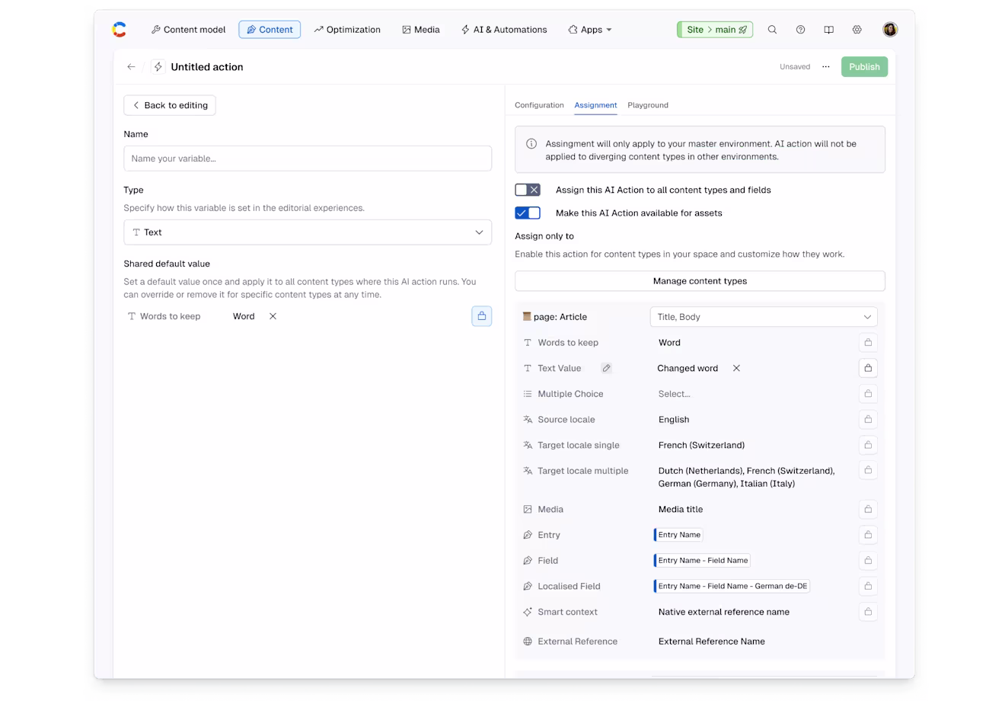Click lock icon in Target locale multiple row

(x=868, y=471)
